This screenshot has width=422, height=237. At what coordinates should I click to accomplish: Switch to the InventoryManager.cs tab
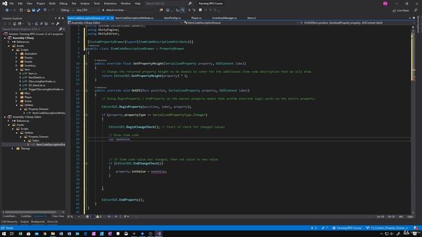[224, 18]
